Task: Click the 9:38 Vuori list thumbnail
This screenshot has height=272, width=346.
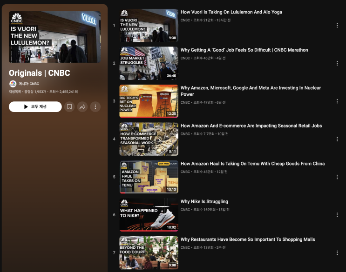Action: (149, 25)
